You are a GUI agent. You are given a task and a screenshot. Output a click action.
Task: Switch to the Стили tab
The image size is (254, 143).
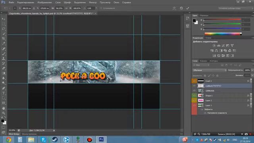coord(208,38)
